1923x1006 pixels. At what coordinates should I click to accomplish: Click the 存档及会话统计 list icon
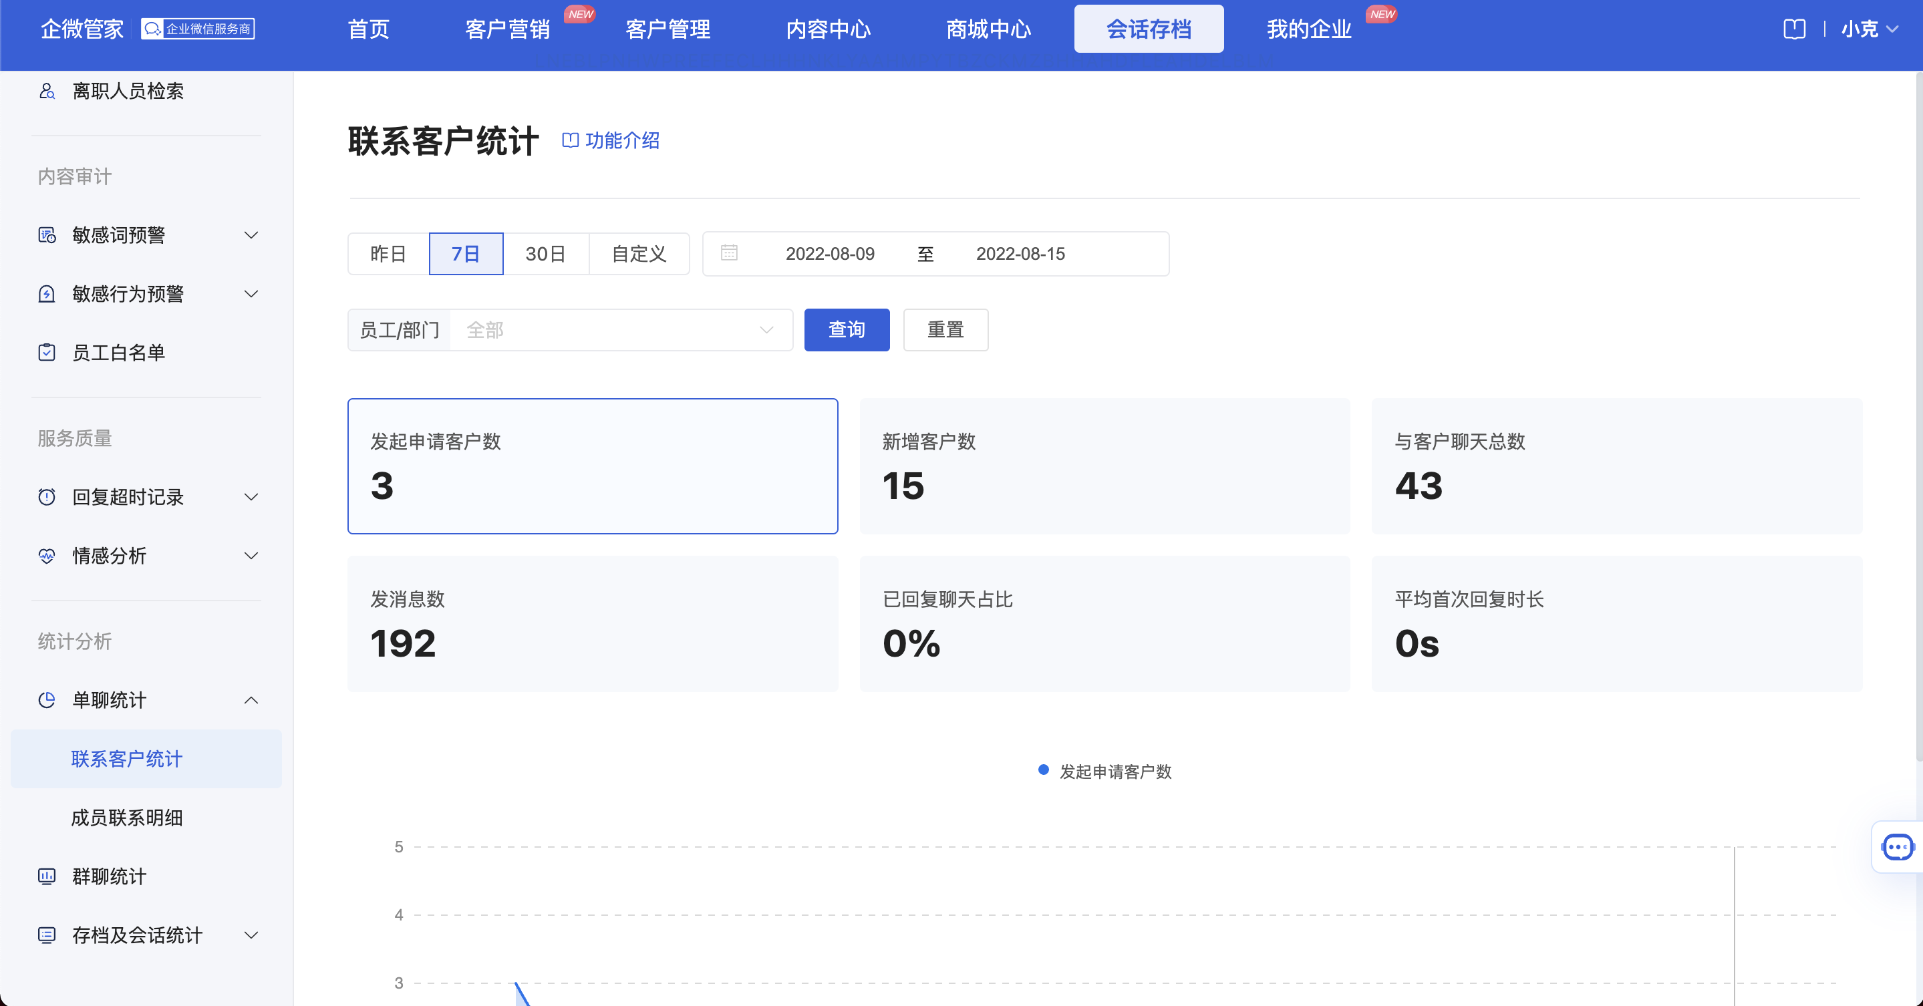[47, 935]
